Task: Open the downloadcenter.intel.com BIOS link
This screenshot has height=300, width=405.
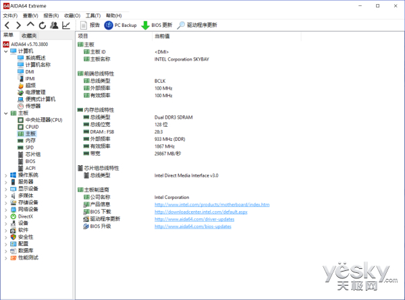Action: [x=201, y=212]
